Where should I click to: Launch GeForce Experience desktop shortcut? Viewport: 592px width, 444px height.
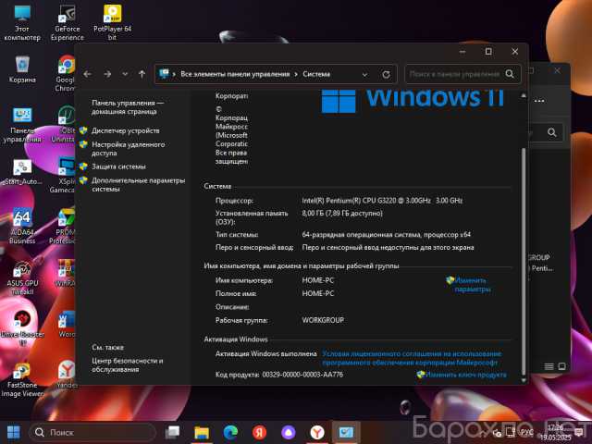[x=68, y=22]
